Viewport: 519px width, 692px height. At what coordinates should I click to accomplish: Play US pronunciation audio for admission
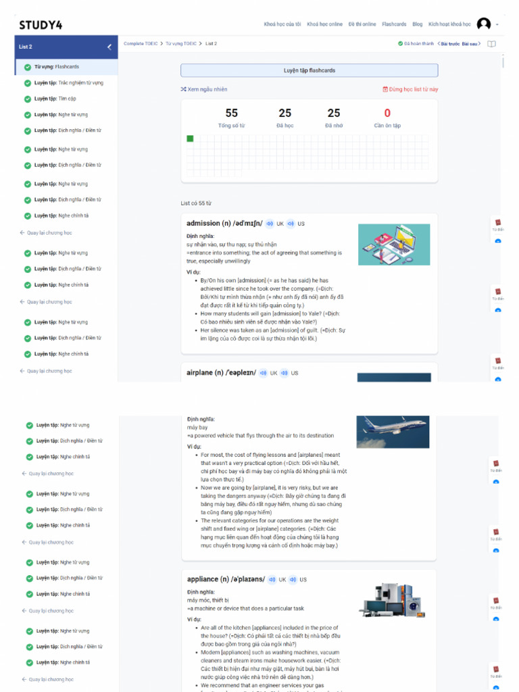tap(291, 224)
